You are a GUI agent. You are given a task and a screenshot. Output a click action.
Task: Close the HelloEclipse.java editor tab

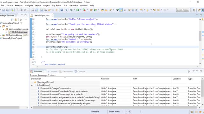(52, 16)
